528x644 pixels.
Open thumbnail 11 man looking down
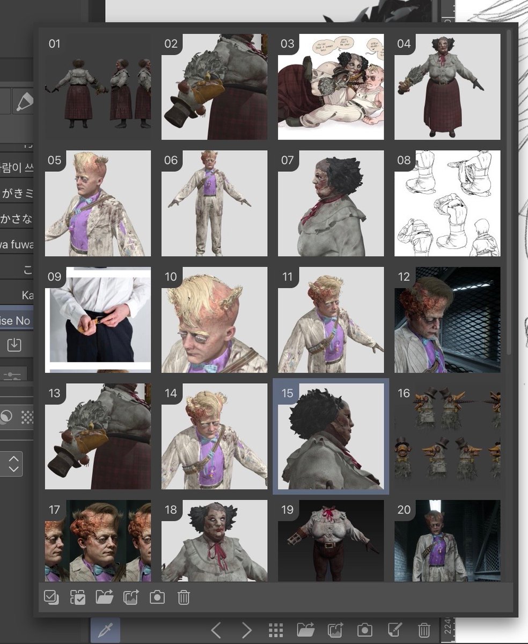(331, 320)
